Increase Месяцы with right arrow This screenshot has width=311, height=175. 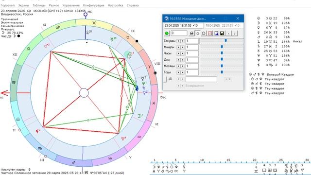(x=182, y=66)
